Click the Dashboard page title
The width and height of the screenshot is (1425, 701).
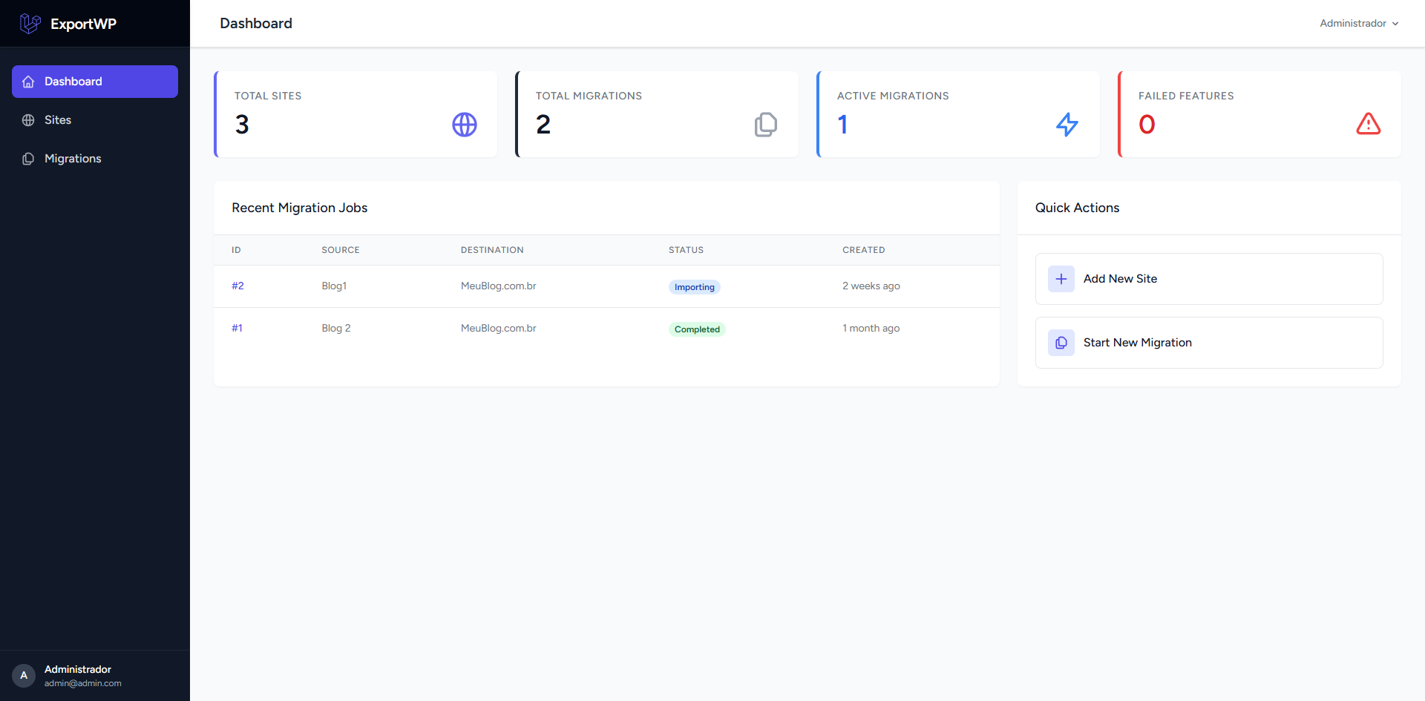pos(256,24)
